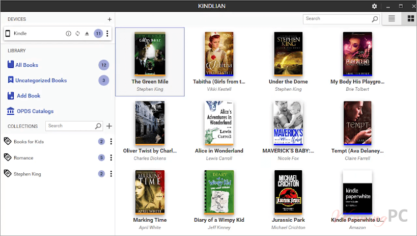Select the Kindle device row

tap(58, 34)
